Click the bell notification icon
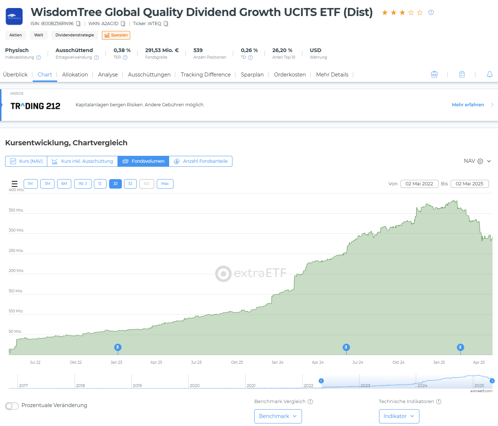This screenshot has height=426, width=498. (x=490, y=74)
